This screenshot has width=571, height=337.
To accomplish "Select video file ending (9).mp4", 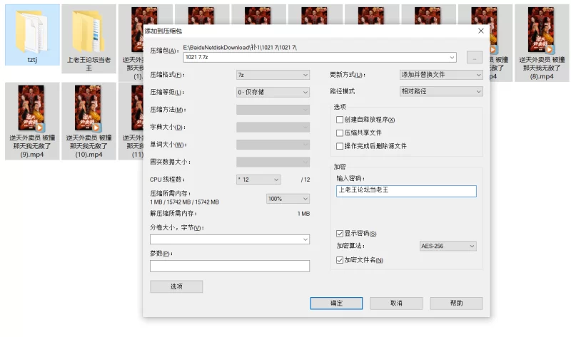I will (x=32, y=121).
